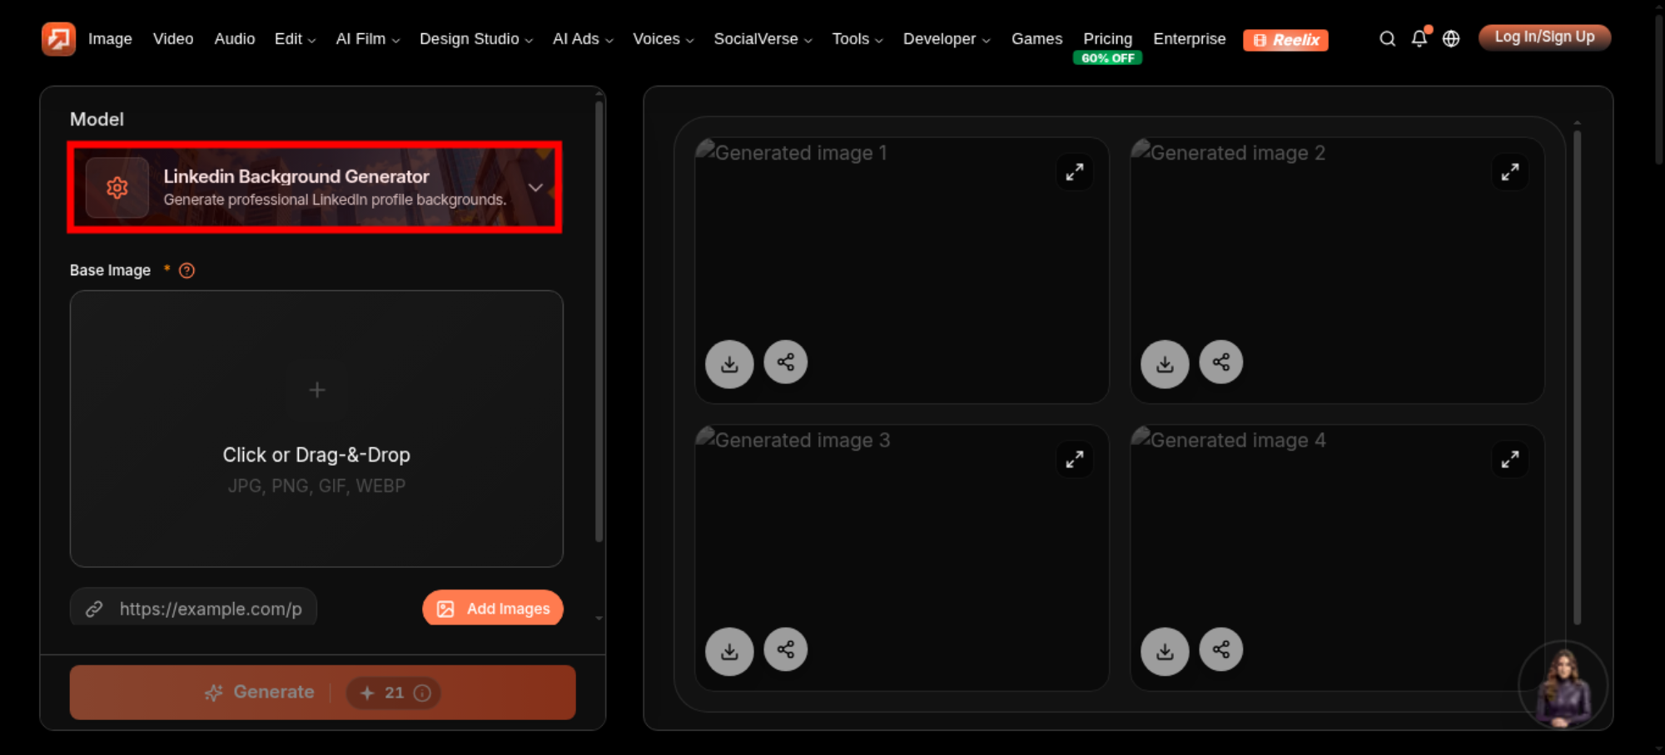The image size is (1665, 755).
Task: Click the credit cost info icon
Action: tap(422, 693)
